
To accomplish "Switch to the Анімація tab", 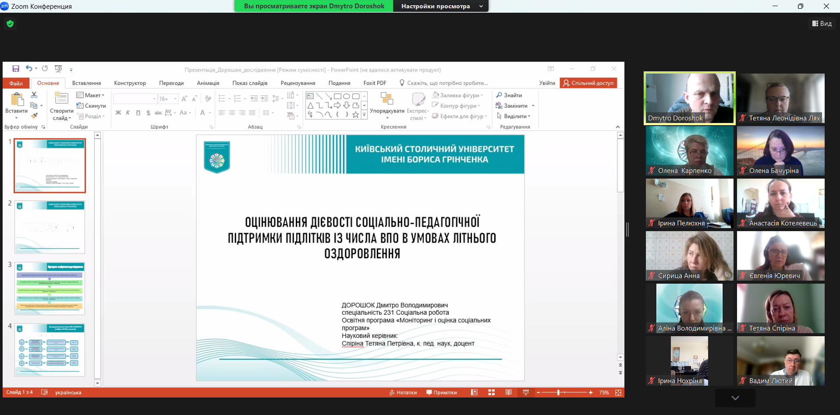I will point(208,83).
